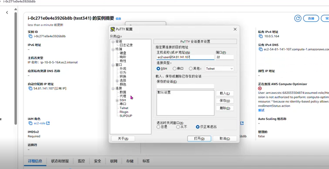Copy the instance ID i-0c271e0e4e3926b8b
This screenshot has height=169, width=329.
[x=30, y=36]
